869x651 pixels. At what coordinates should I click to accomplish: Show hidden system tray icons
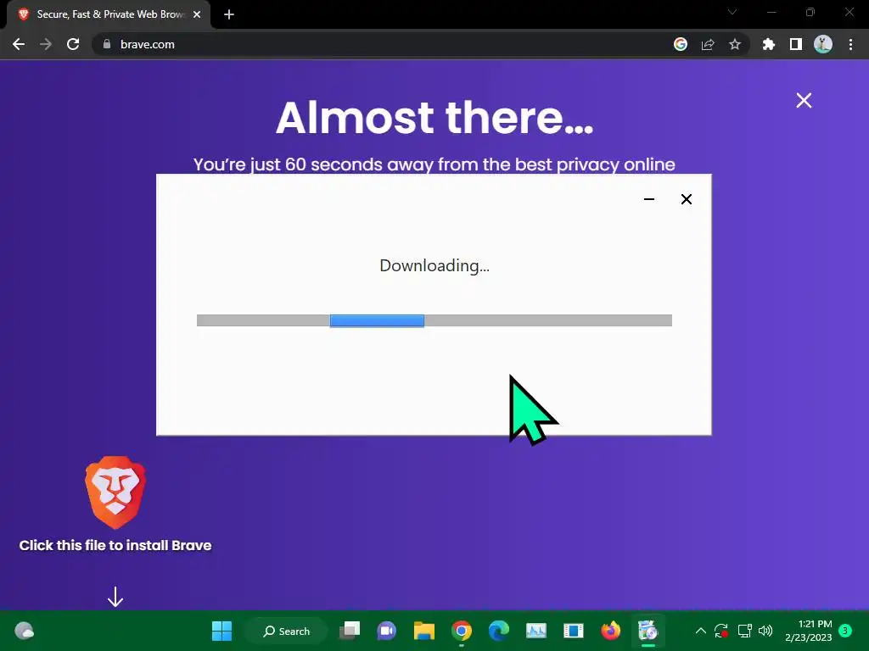point(700,631)
